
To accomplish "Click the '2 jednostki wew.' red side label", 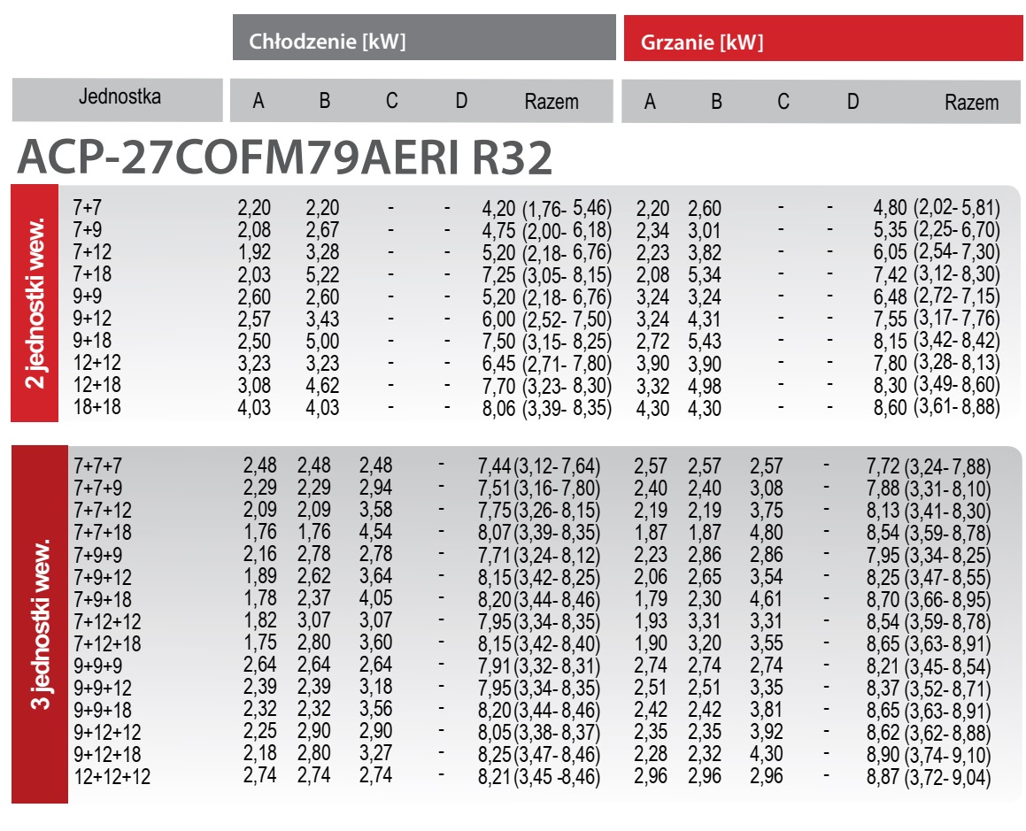I will (x=35, y=303).
